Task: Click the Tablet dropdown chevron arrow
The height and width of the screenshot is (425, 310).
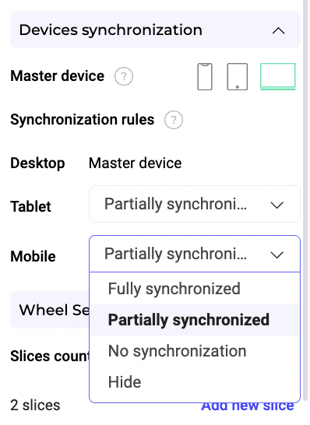Action: (277, 205)
